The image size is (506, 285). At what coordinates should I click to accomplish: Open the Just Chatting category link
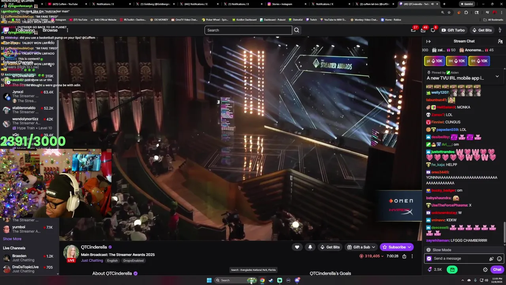92,260
